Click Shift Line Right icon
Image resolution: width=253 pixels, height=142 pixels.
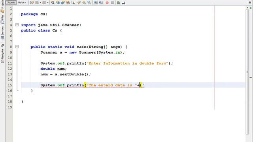(101, 3)
